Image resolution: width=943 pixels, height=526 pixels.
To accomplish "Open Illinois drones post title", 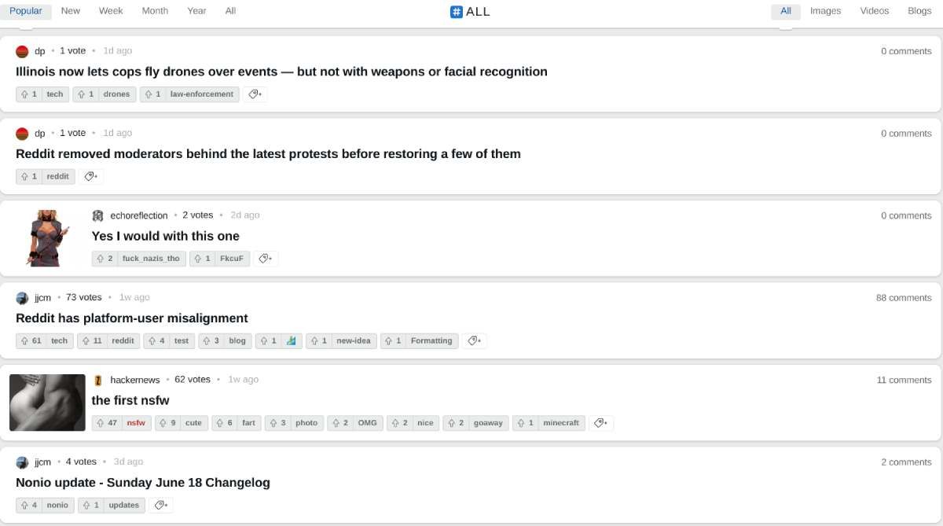I will pyautogui.click(x=281, y=72).
